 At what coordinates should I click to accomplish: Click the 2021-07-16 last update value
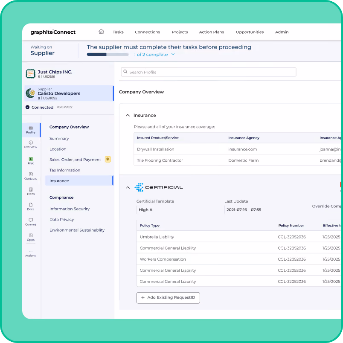[237, 210]
